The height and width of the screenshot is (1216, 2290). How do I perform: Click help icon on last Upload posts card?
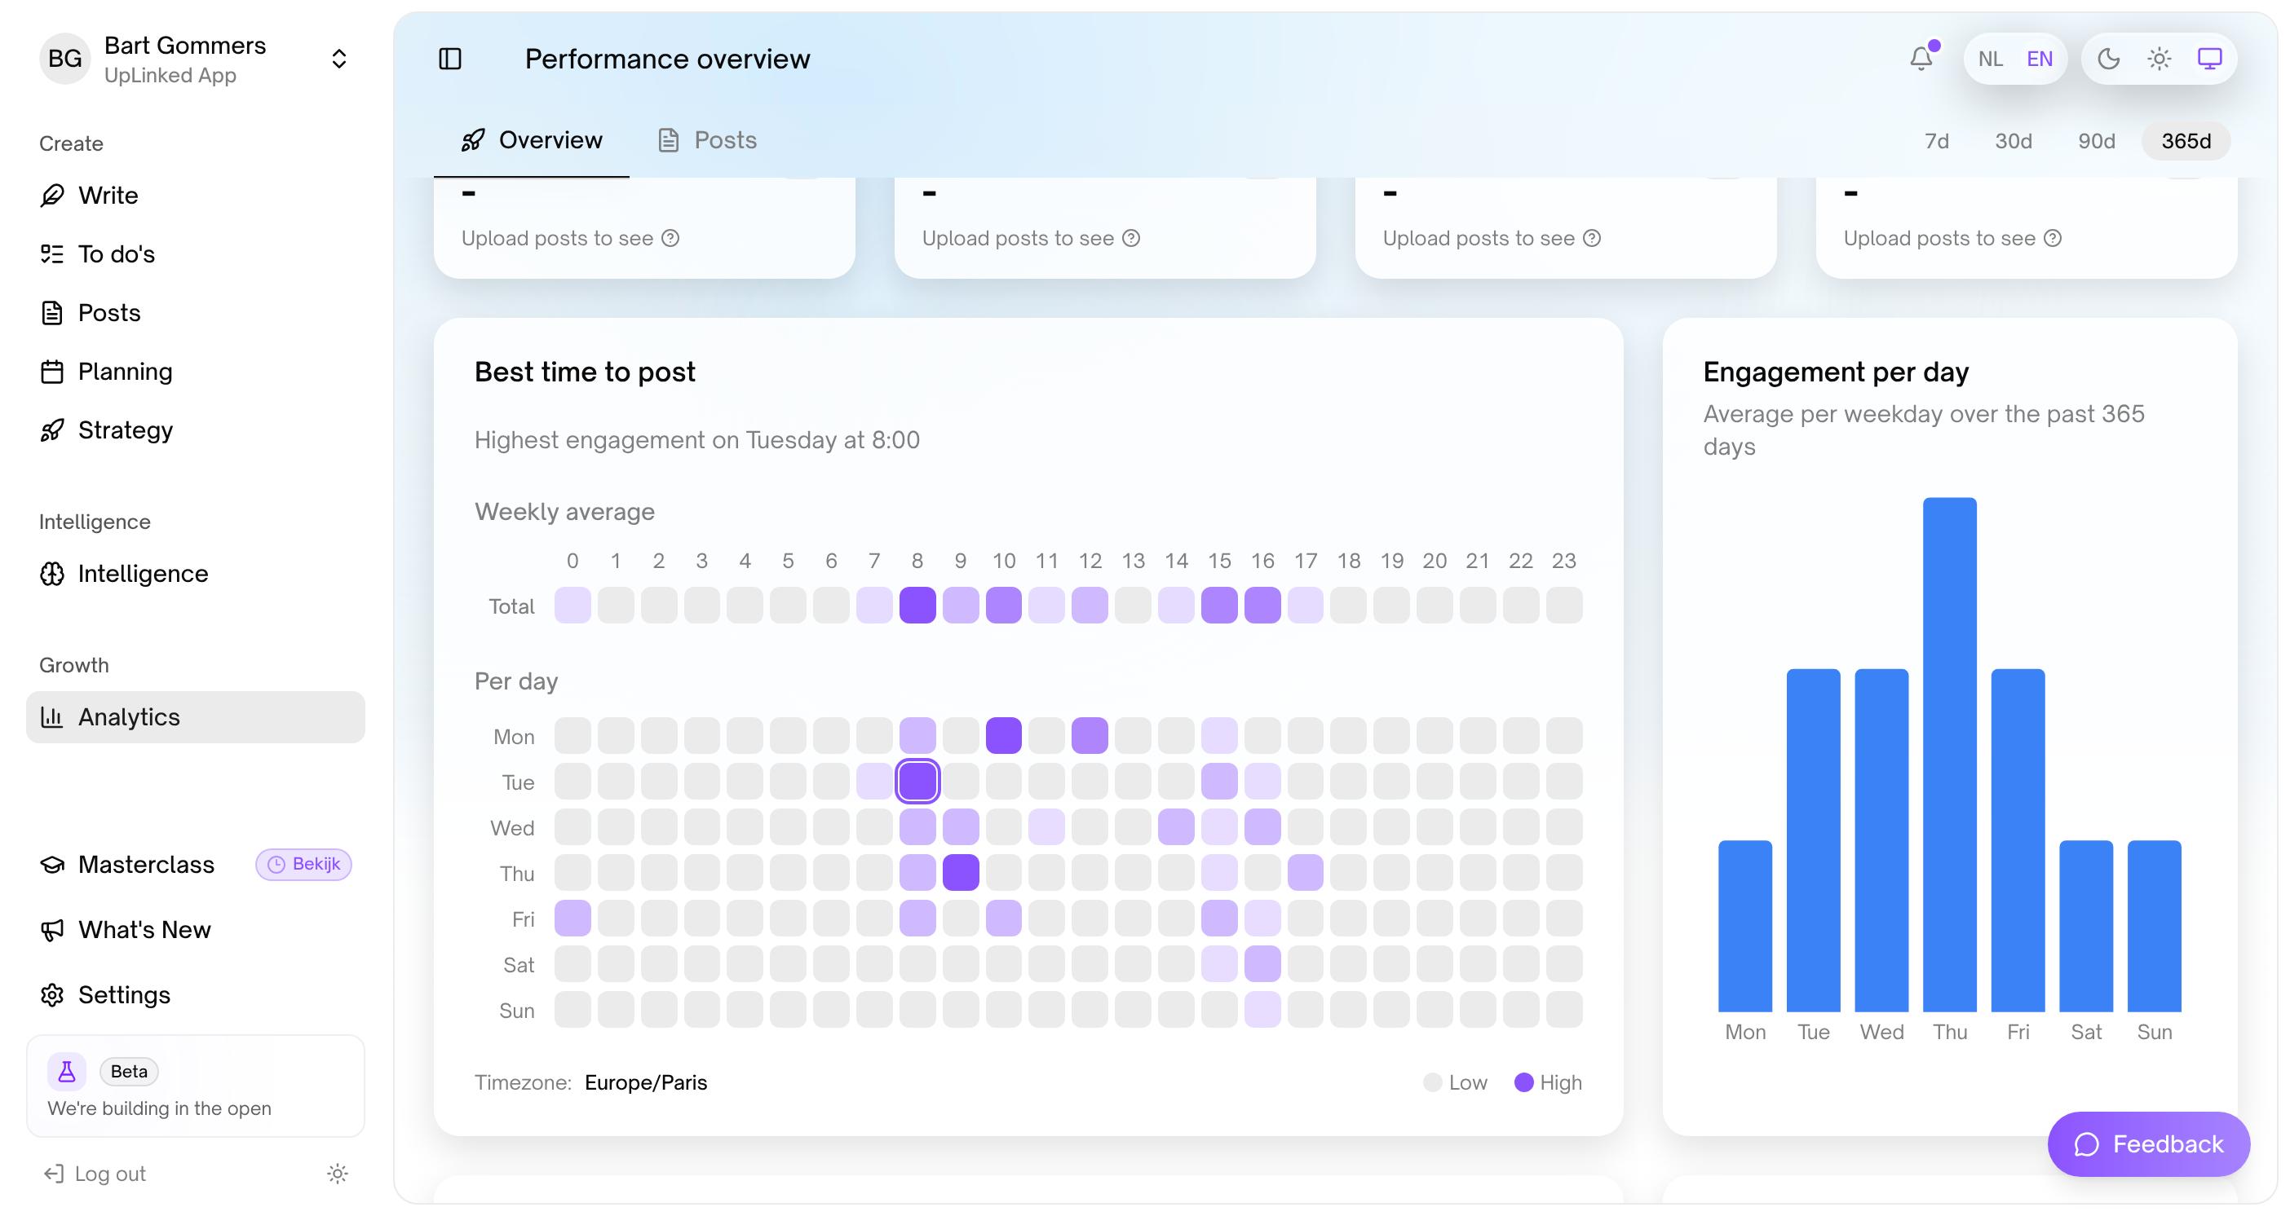point(2053,238)
